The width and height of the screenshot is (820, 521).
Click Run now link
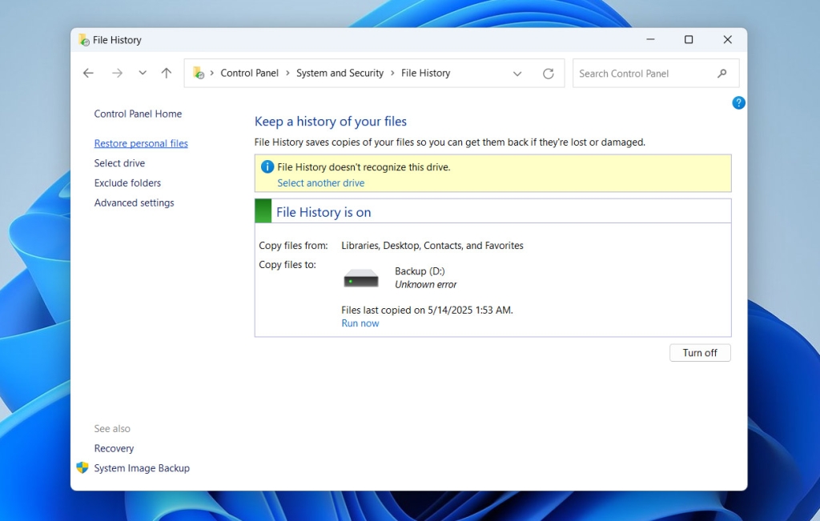coord(360,323)
